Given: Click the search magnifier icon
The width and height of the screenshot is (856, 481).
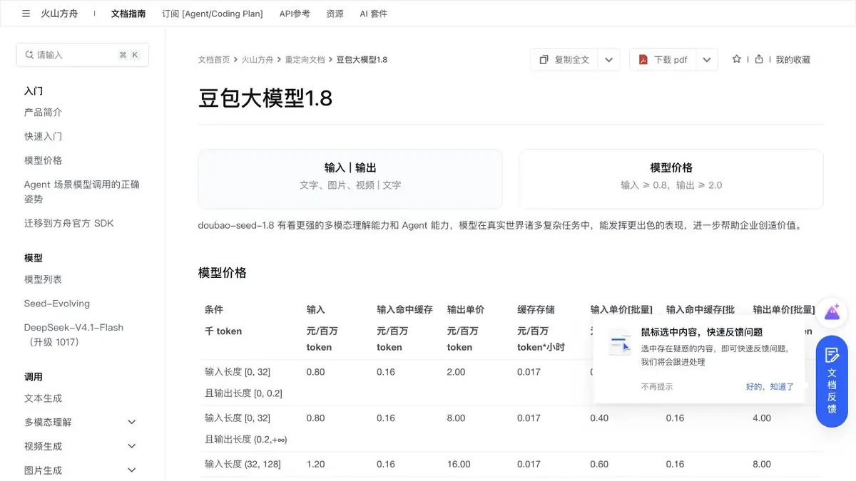Looking at the screenshot, I should [x=29, y=55].
